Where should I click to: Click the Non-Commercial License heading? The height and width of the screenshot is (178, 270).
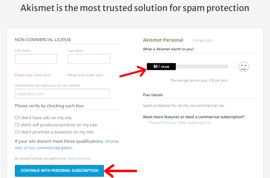click(43, 40)
